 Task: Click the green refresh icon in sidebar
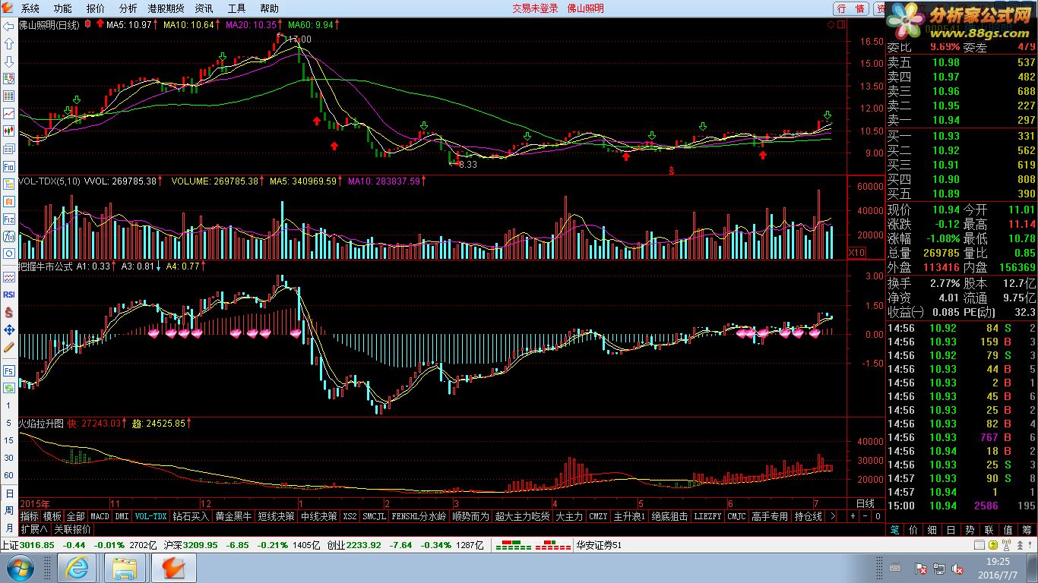[x=9, y=389]
